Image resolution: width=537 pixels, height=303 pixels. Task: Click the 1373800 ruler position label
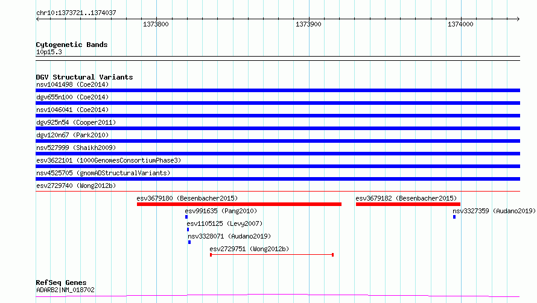156,24
